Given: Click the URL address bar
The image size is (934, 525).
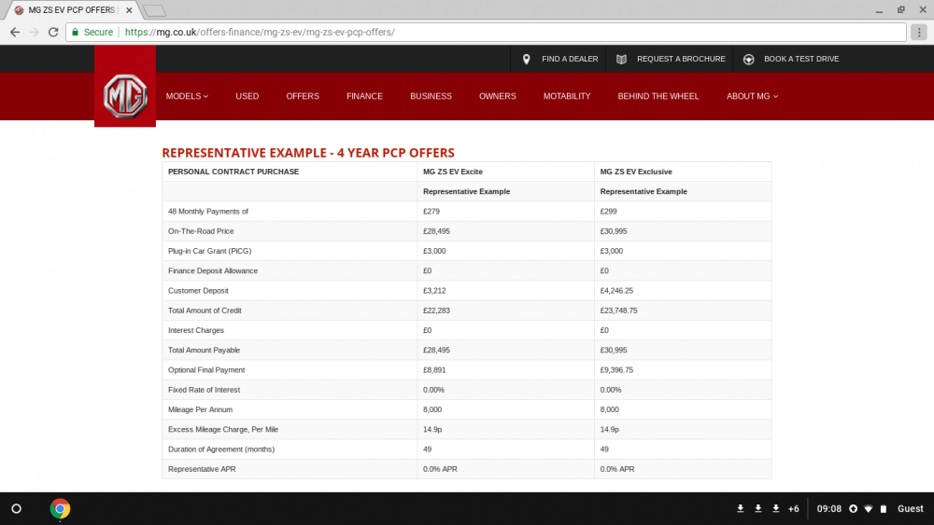Looking at the screenshot, I should (486, 32).
